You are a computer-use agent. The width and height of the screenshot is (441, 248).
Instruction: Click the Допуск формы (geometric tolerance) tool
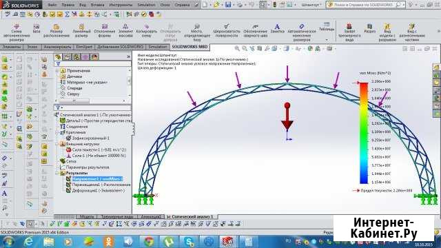pos(104,31)
